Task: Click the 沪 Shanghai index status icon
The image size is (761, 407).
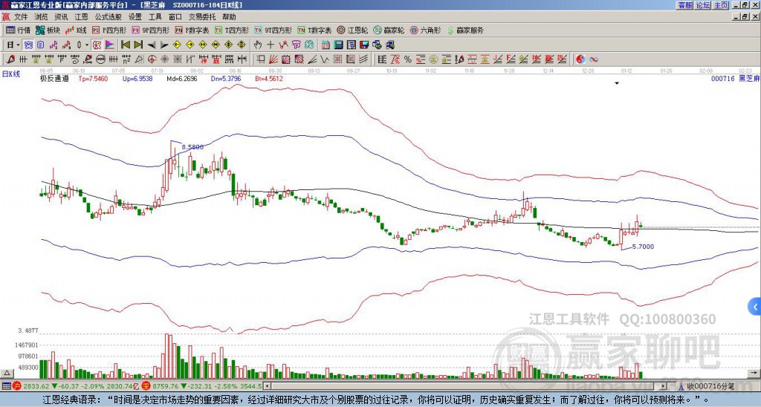Action: point(16,386)
